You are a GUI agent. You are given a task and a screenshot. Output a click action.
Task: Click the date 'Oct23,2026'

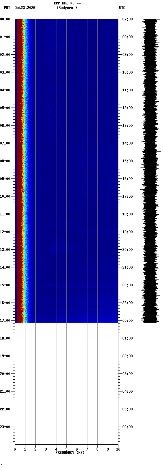pos(25,8)
